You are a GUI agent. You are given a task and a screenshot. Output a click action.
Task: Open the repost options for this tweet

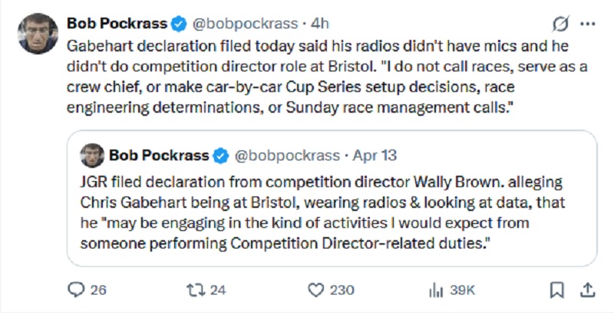[196, 289]
